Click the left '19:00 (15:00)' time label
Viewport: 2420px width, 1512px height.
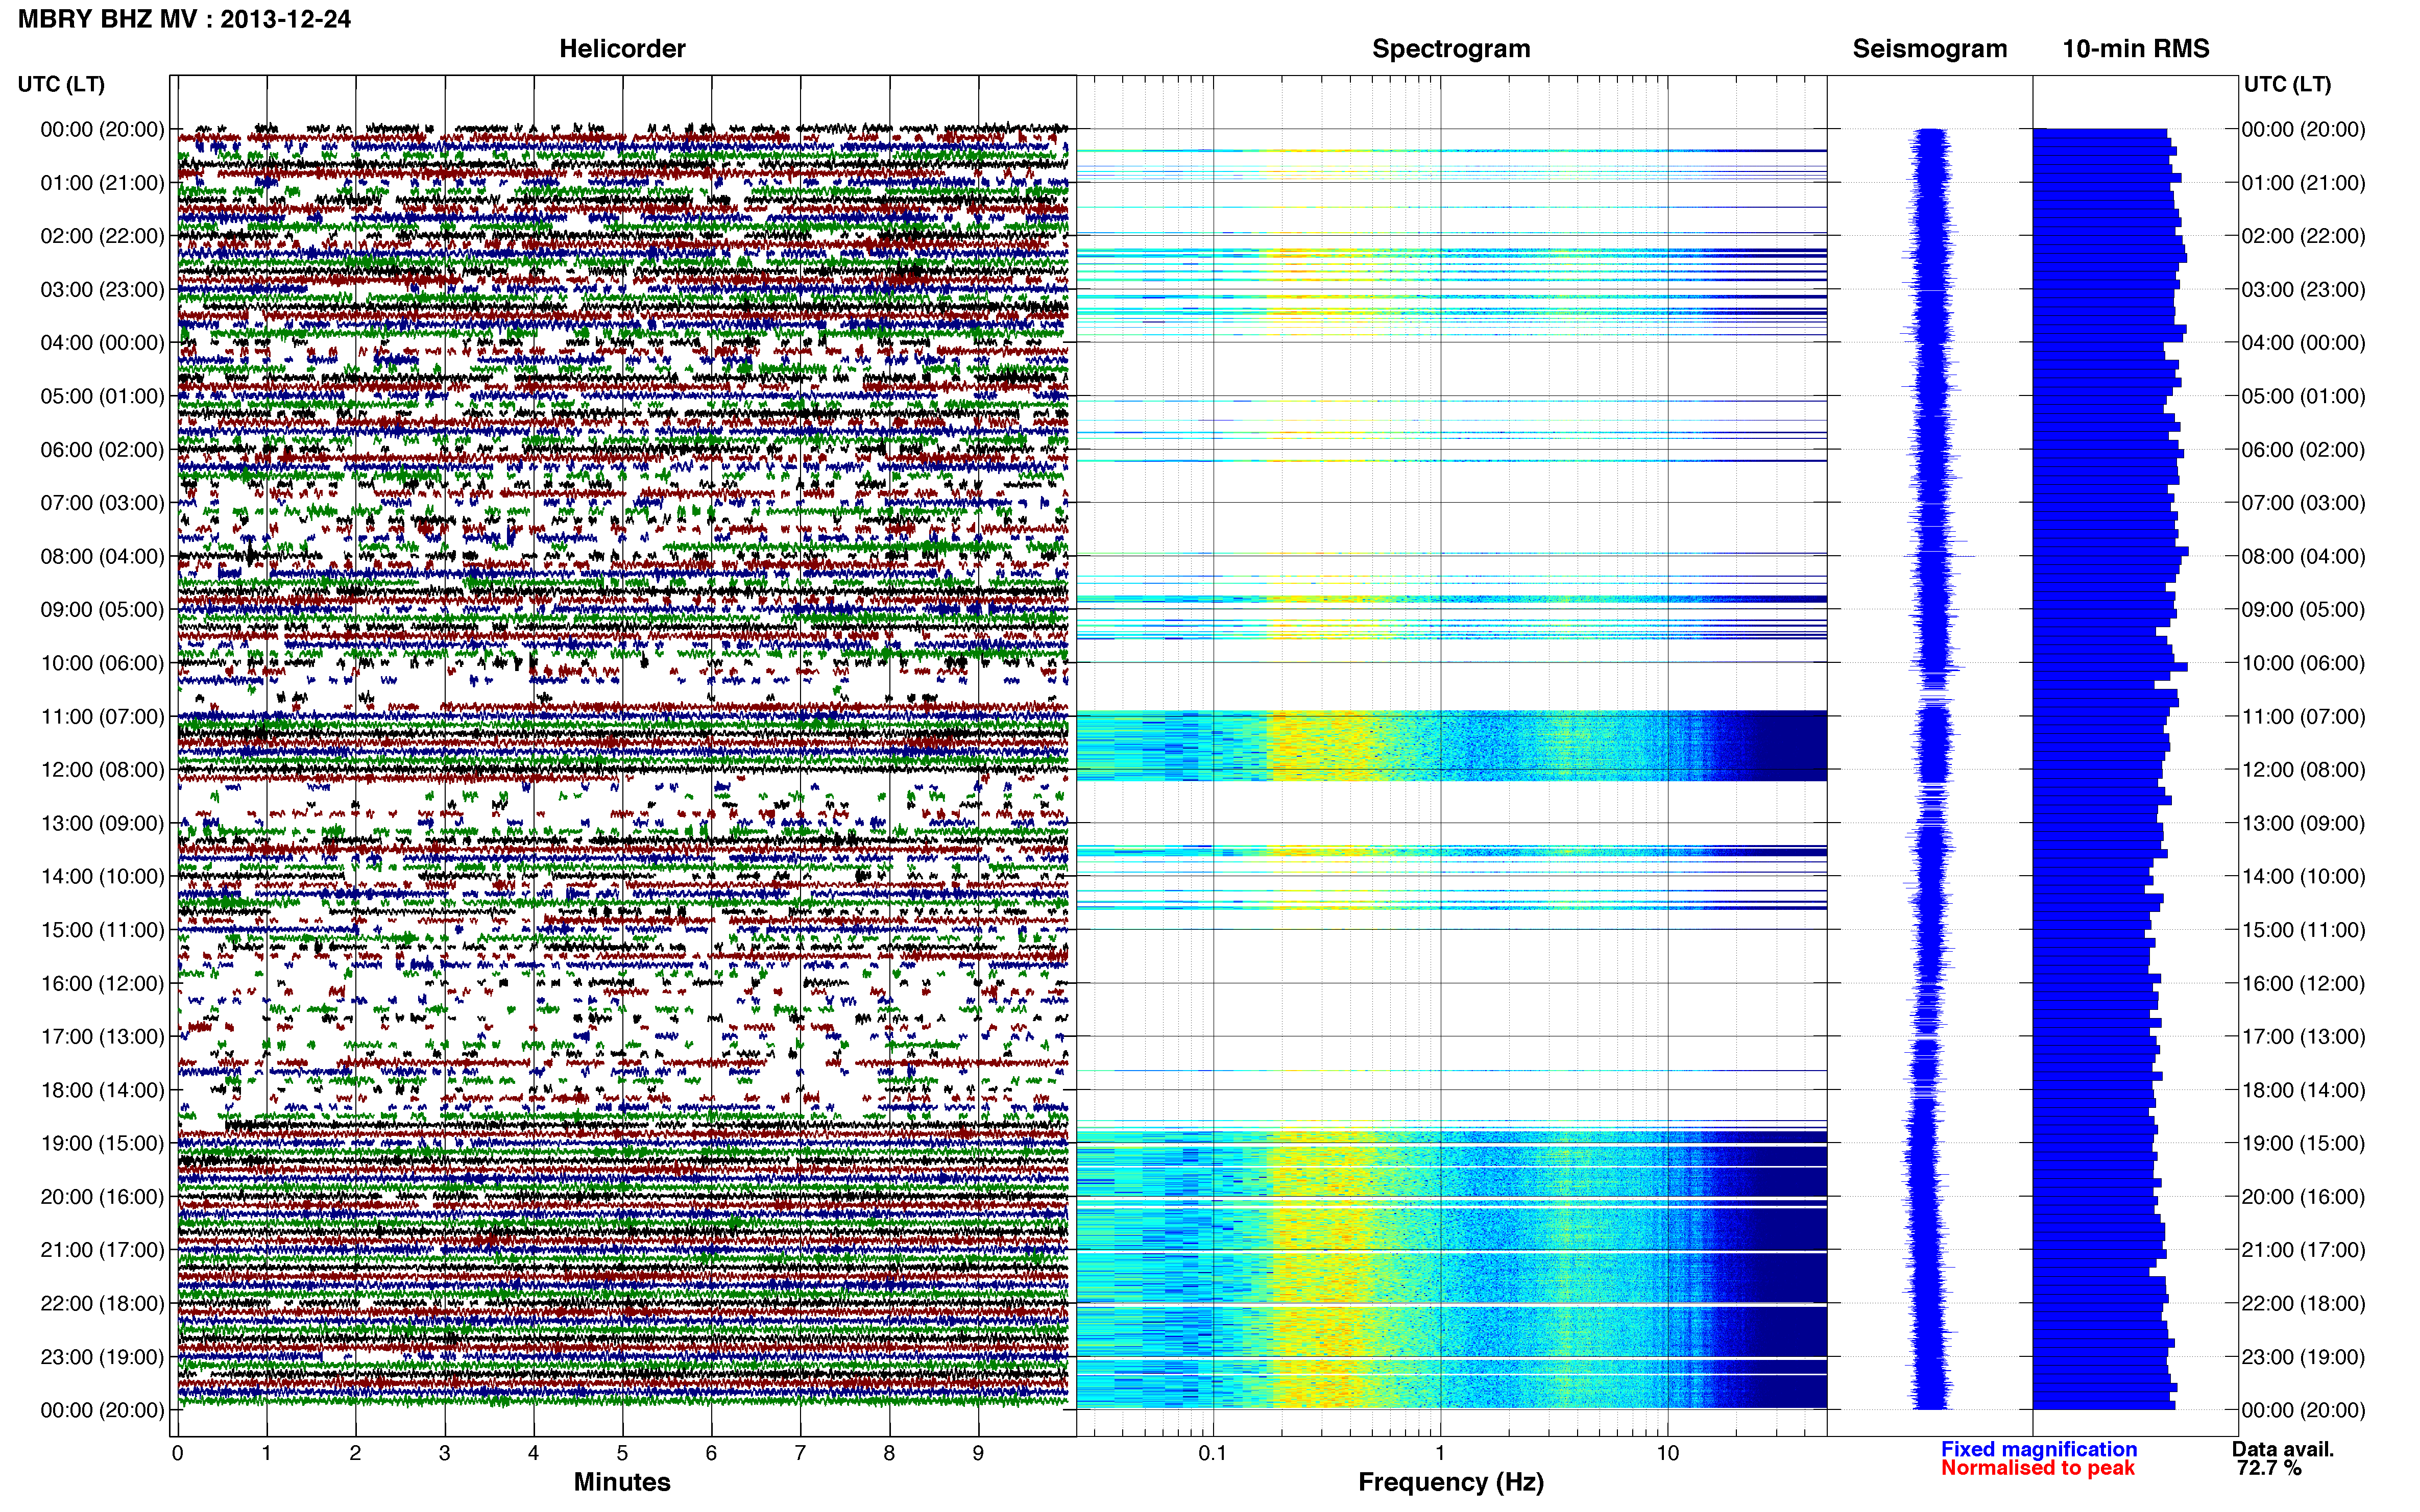[x=102, y=1143]
